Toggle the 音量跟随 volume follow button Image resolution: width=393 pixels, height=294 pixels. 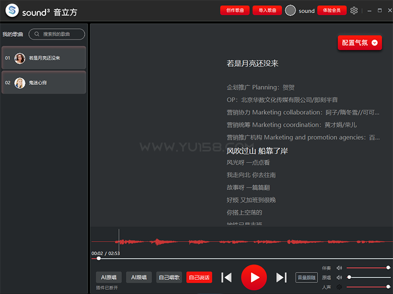click(x=307, y=277)
